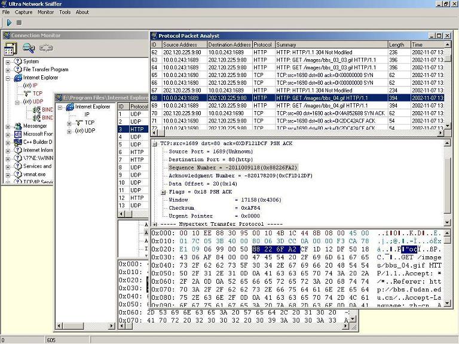This screenshot has height=344, width=459.
Task: Expand the Hypertext Transfer Protocol section
Action: click(155, 225)
